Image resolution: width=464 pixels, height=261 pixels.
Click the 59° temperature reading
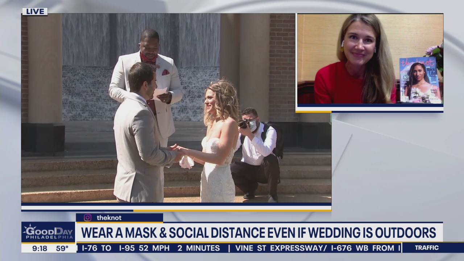[x=62, y=248]
